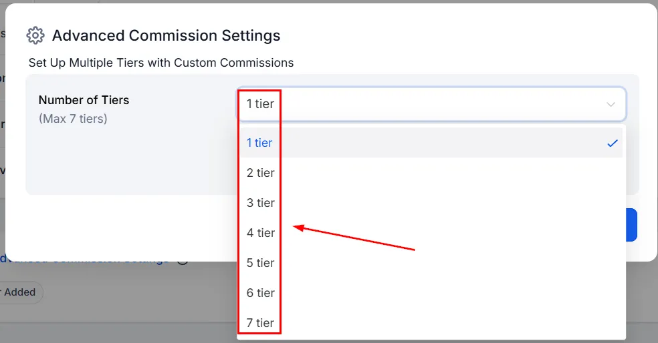Click the partially visible blue button at right
The height and width of the screenshot is (343, 658).
pyautogui.click(x=631, y=225)
